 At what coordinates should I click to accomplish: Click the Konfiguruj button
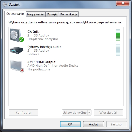coord(23,113)
